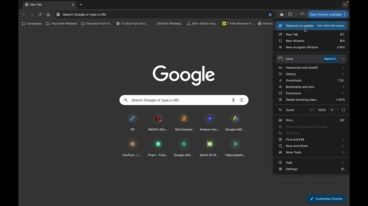Image resolution: width=368 pixels, height=206 pixels.
Task: Open 650+ Search engi... bookmark
Action: [x=202, y=24]
